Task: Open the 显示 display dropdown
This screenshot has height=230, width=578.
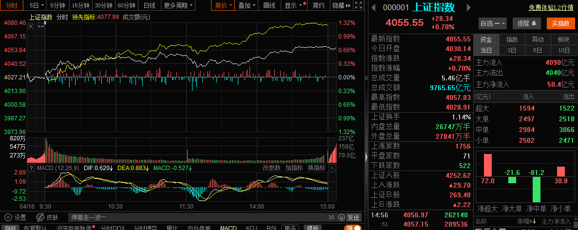Action: [x=293, y=5]
